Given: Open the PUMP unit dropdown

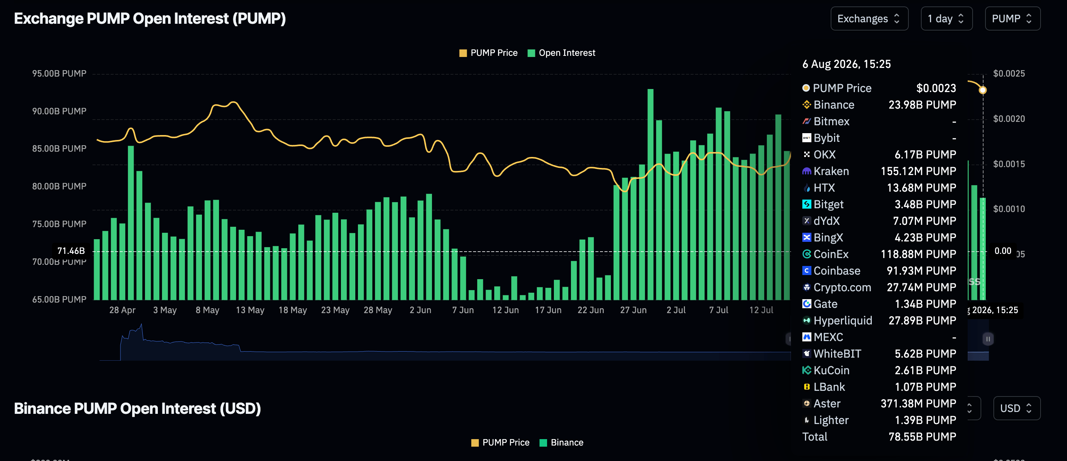Looking at the screenshot, I should tap(1012, 18).
